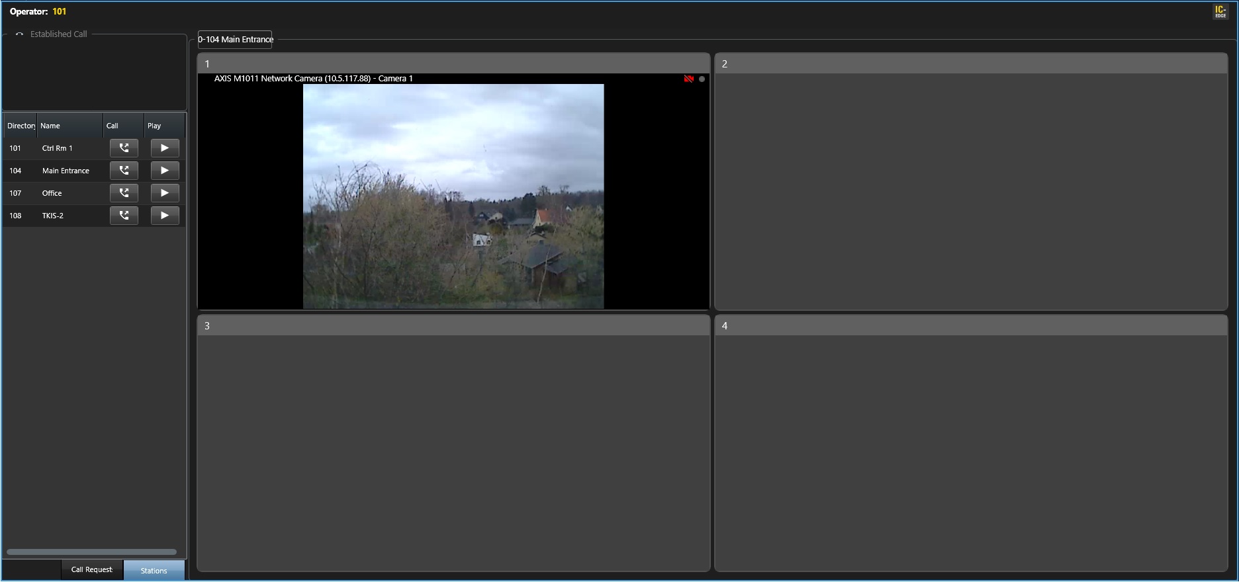Play message to TKIS-2 station
The height and width of the screenshot is (582, 1239).
pyautogui.click(x=165, y=216)
